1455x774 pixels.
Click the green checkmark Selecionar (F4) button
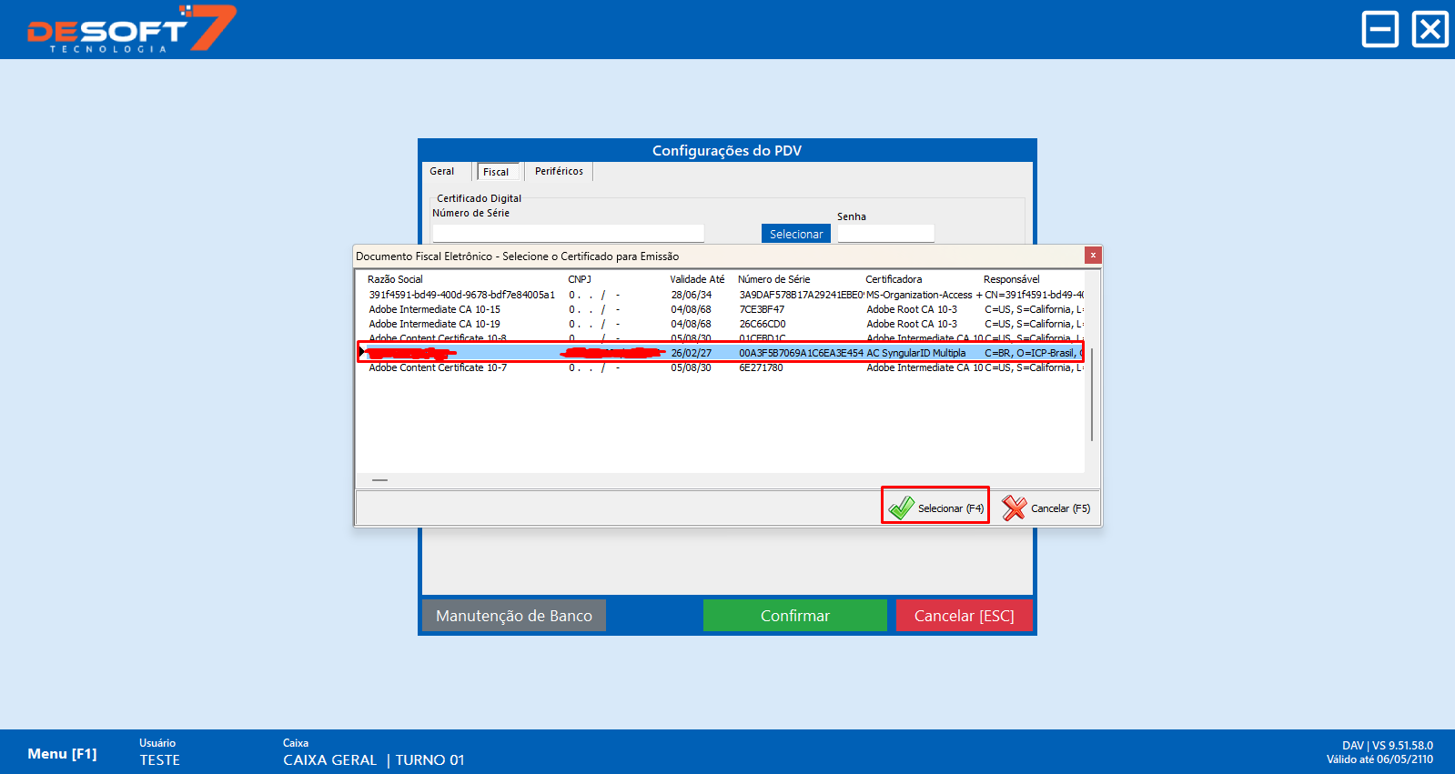[x=935, y=508]
